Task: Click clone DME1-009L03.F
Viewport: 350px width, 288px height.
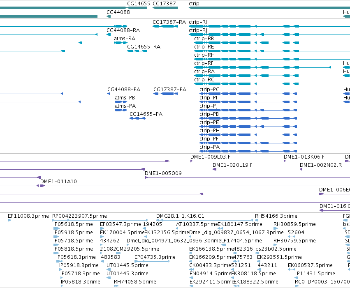Action: [x=210, y=157]
